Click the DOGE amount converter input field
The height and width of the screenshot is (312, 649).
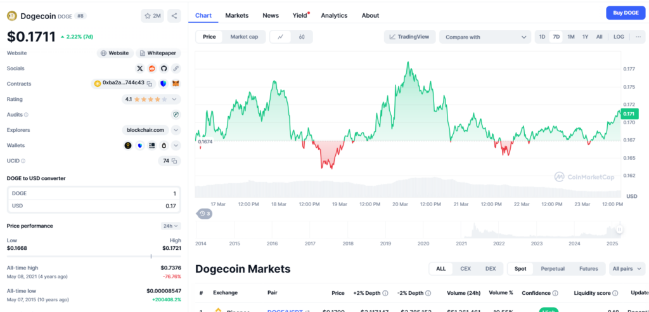click(x=94, y=193)
